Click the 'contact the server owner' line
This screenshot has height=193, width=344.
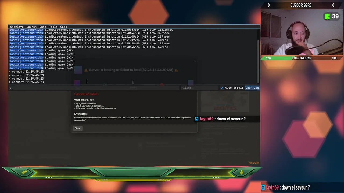(x=95, y=108)
